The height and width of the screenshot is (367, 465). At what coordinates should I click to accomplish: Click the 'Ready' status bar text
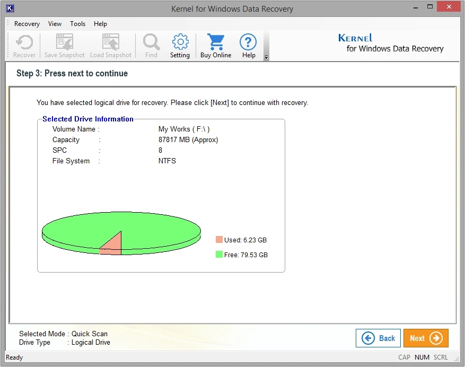14,357
